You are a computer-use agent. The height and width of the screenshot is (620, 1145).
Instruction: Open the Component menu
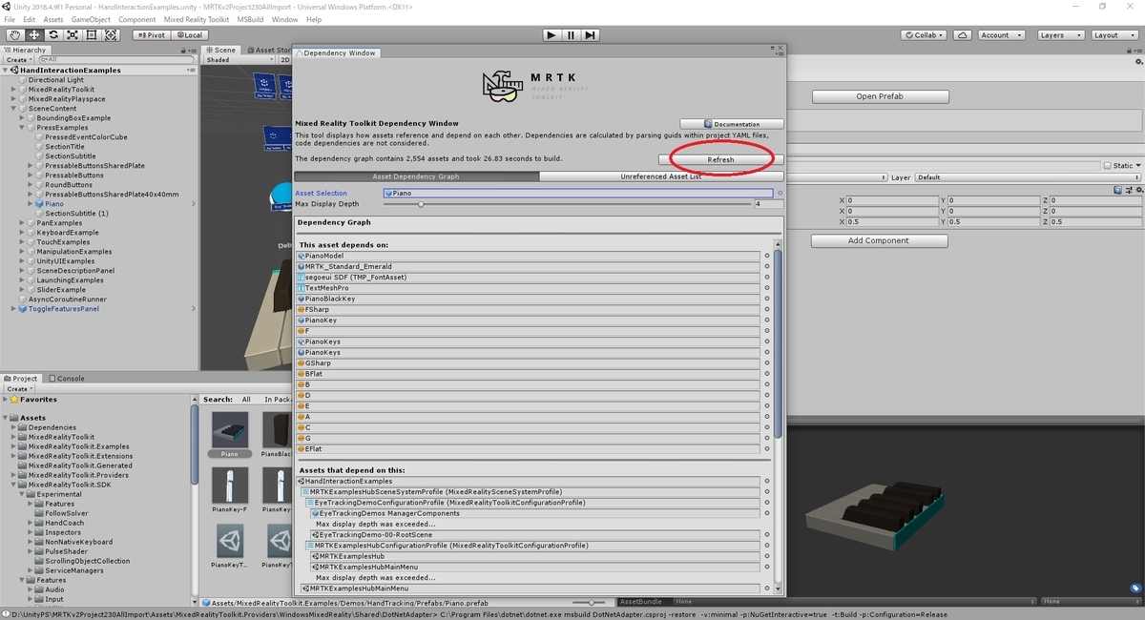[137, 19]
